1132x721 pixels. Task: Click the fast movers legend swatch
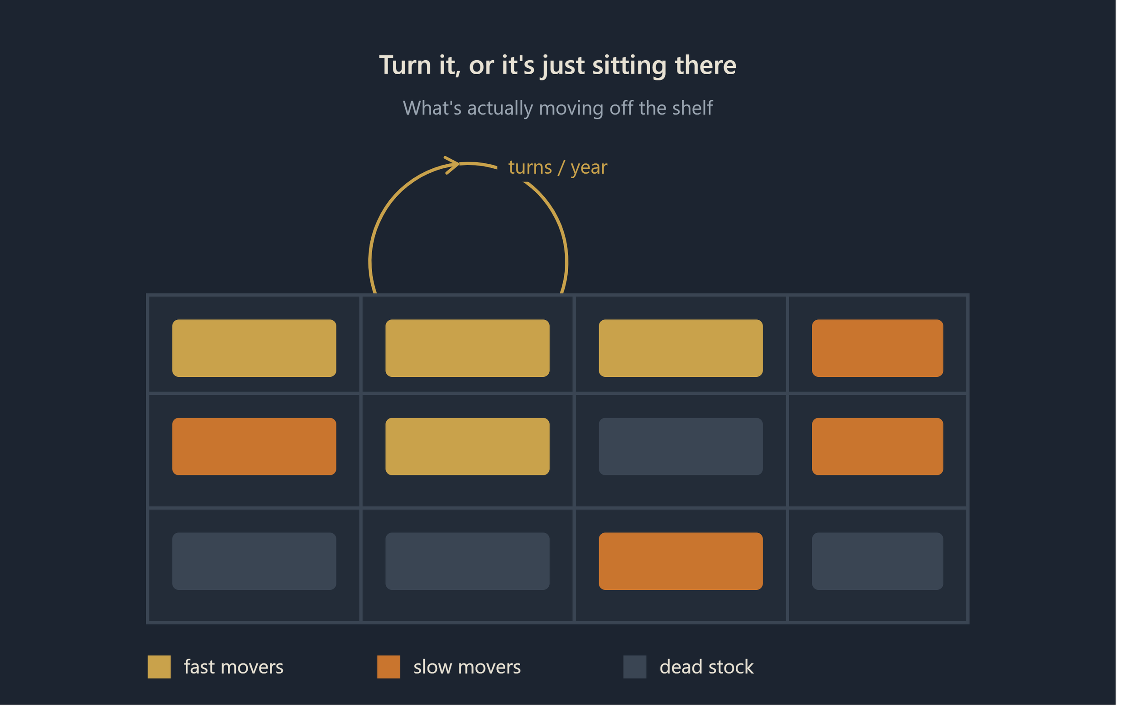click(x=159, y=667)
